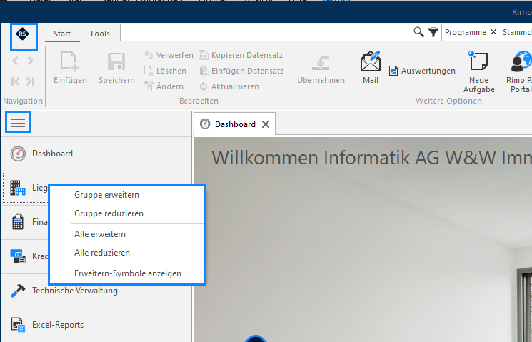Choose Gruppe reduzieren from context menu
Viewport: 532px width, 342px height.
click(x=127, y=213)
